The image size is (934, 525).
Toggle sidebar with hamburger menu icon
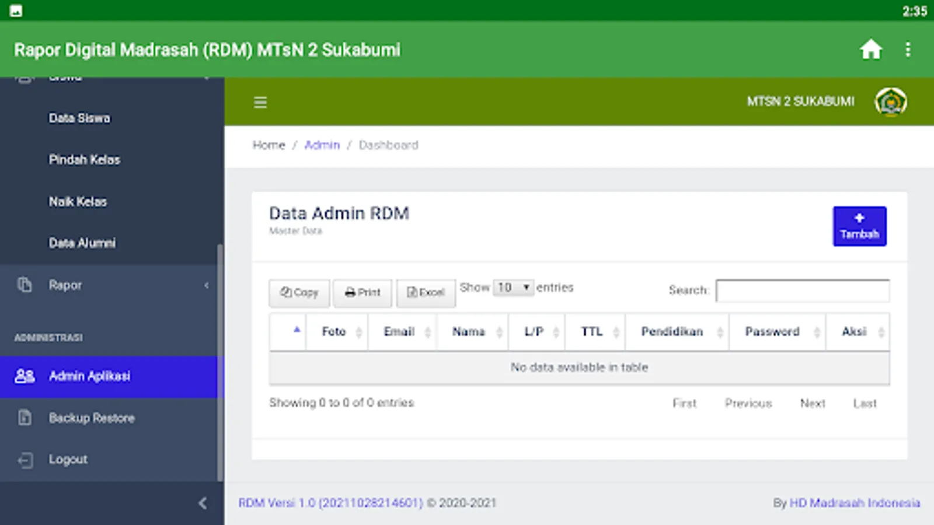point(260,103)
